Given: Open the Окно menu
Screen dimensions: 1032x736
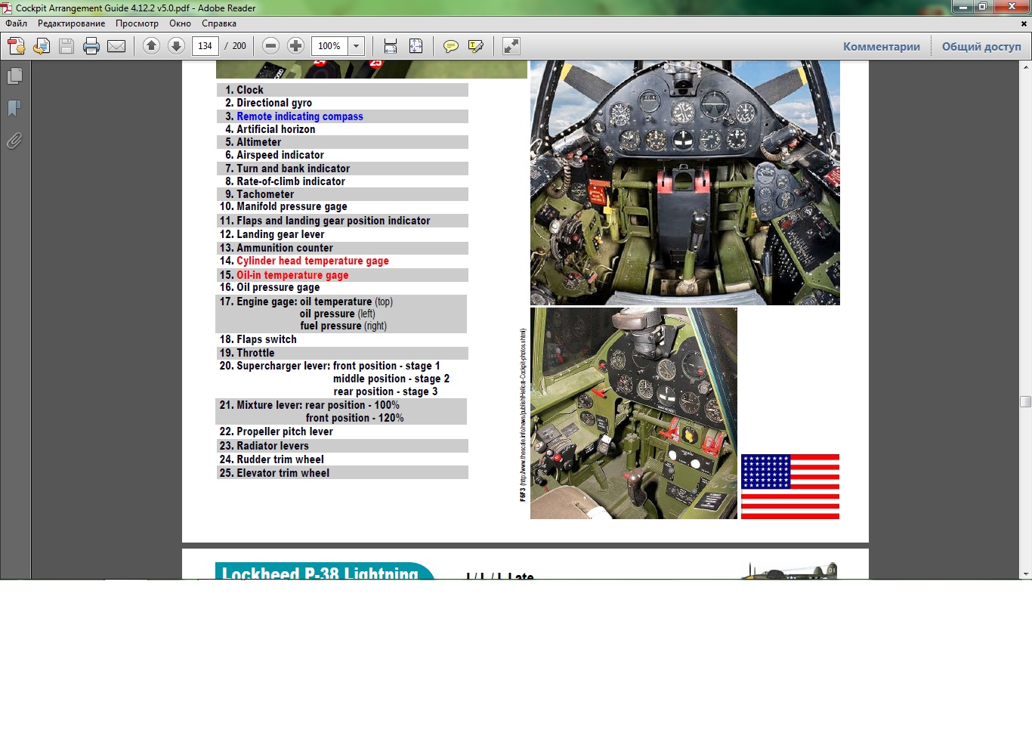Looking at the screenshot, I should coord(180,23).
